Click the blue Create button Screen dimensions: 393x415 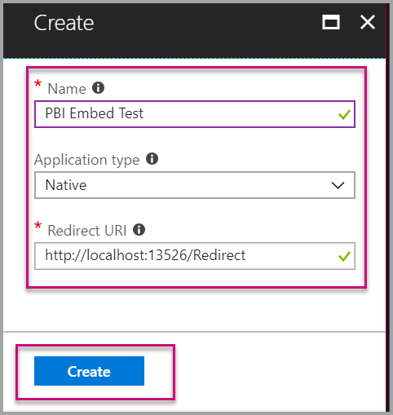[89, 371]
